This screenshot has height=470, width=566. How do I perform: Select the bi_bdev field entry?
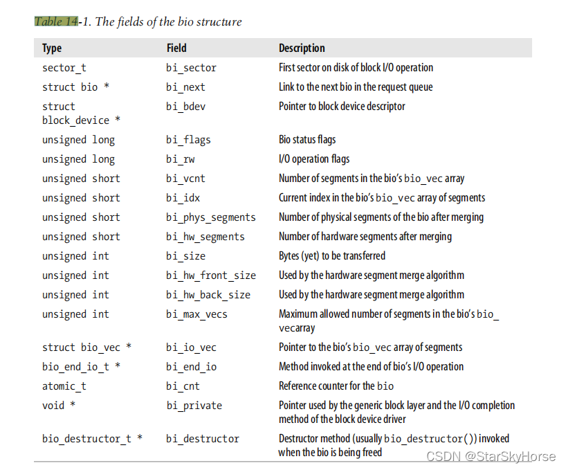[185, 107]
